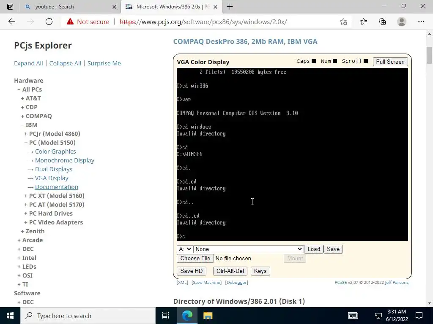This screenshot has width=433, height=324.
Task: Expand PCjr (Model 4860) node
Action: pyautogui.click(x=26, y=134)
